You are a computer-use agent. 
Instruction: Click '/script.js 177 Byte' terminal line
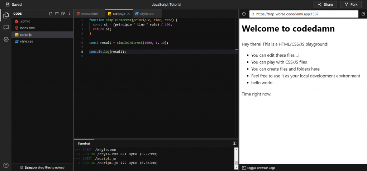pos(116,163)
